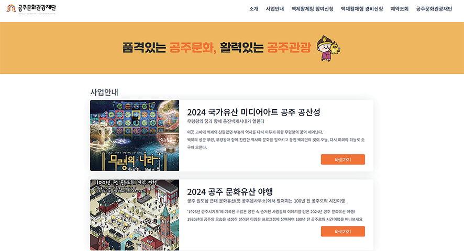Go to 백제왈체험 참여신청 page

[x=312, y=9]
